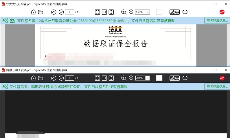
Task: Click title bar app icon of 腾讯云电子发票.pdf window
Action: tap(3, 70)
